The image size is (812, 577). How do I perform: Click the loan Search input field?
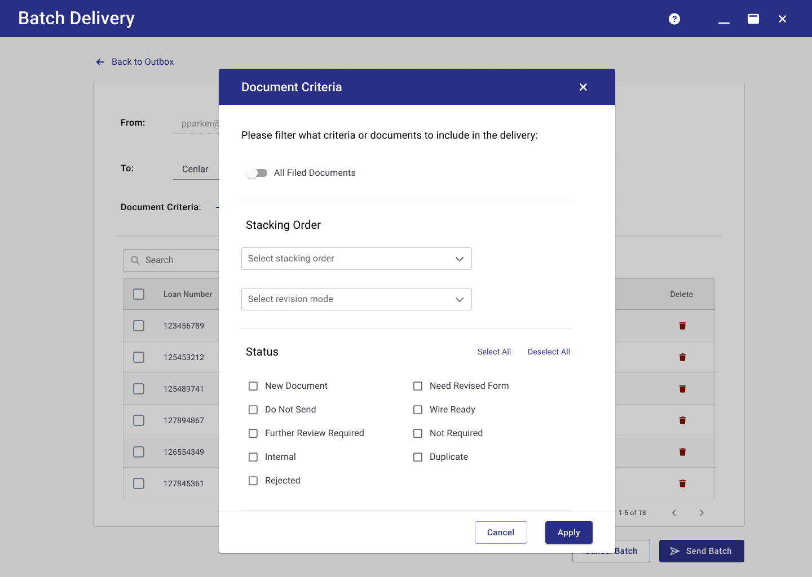[x=171, y=260]
